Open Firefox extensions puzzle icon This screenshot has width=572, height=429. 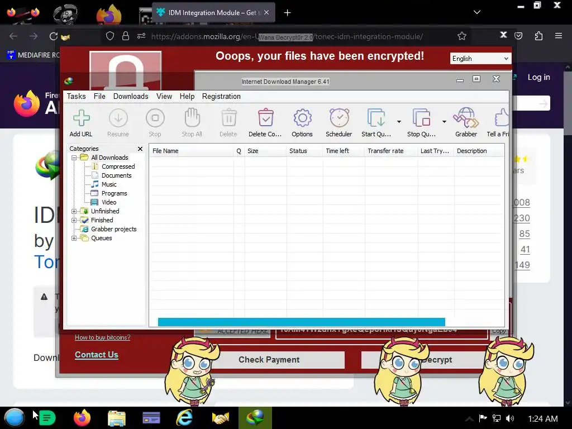(538, 36)
